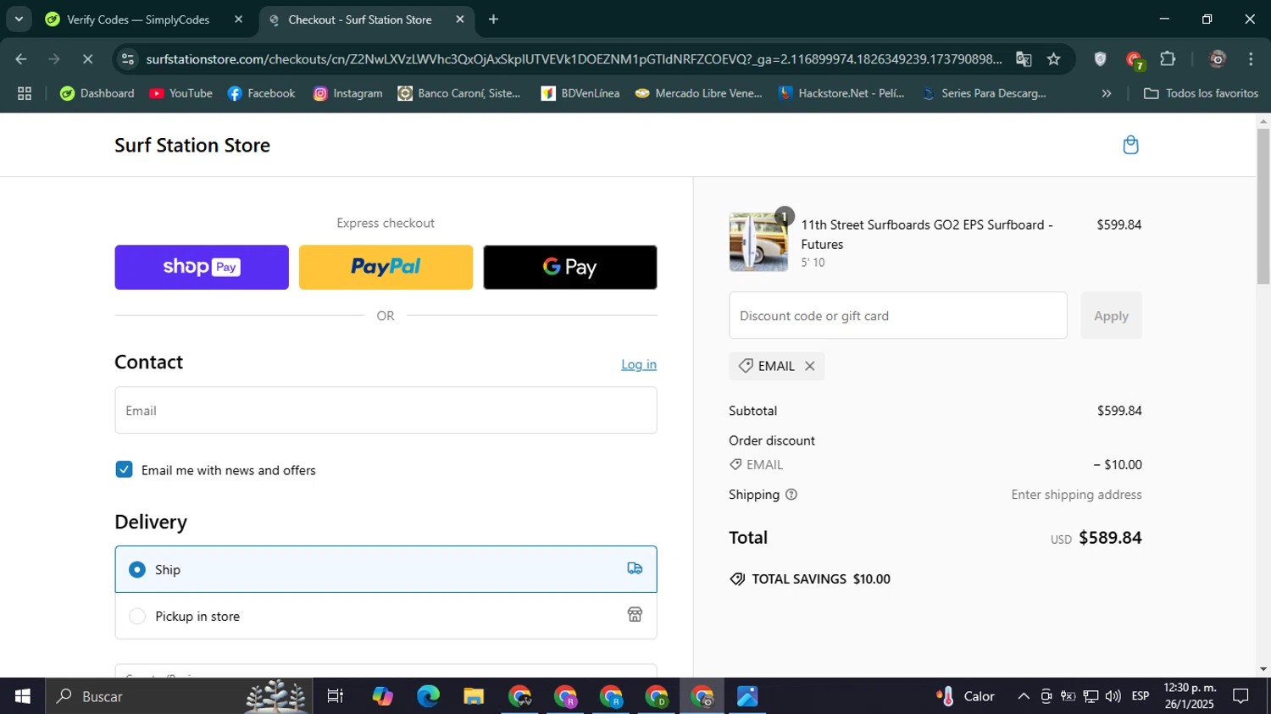Launch Microsoft Edge from the taskbar

point(428,696)
